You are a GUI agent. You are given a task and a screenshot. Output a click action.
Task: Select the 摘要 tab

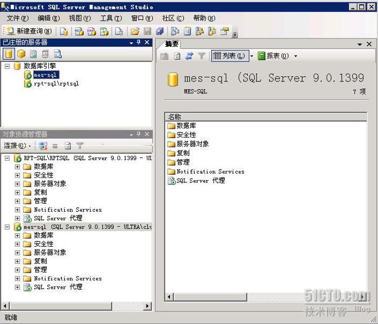point(172,44)
